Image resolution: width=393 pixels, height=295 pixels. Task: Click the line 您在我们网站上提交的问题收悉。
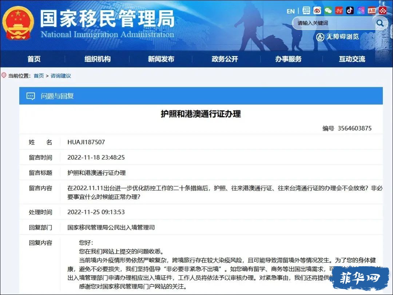122,251
